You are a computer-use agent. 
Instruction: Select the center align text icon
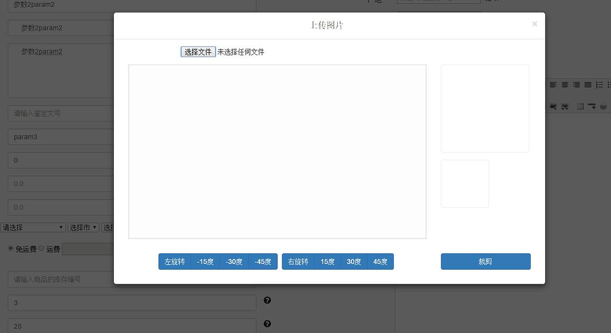click(x=565, y=85)
